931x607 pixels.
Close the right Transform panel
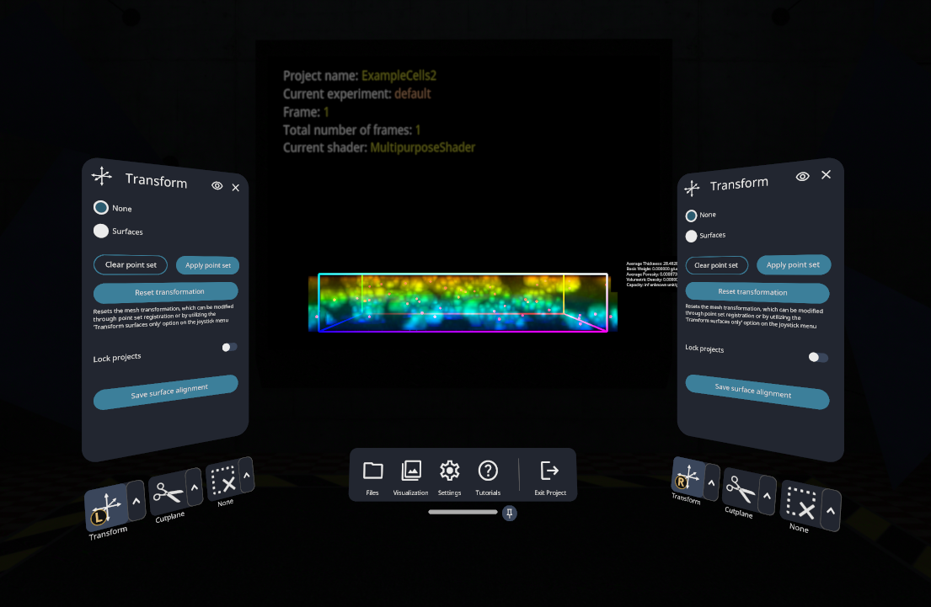[x=826, y=174]
